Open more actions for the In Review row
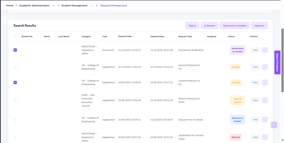 (264, 83)
